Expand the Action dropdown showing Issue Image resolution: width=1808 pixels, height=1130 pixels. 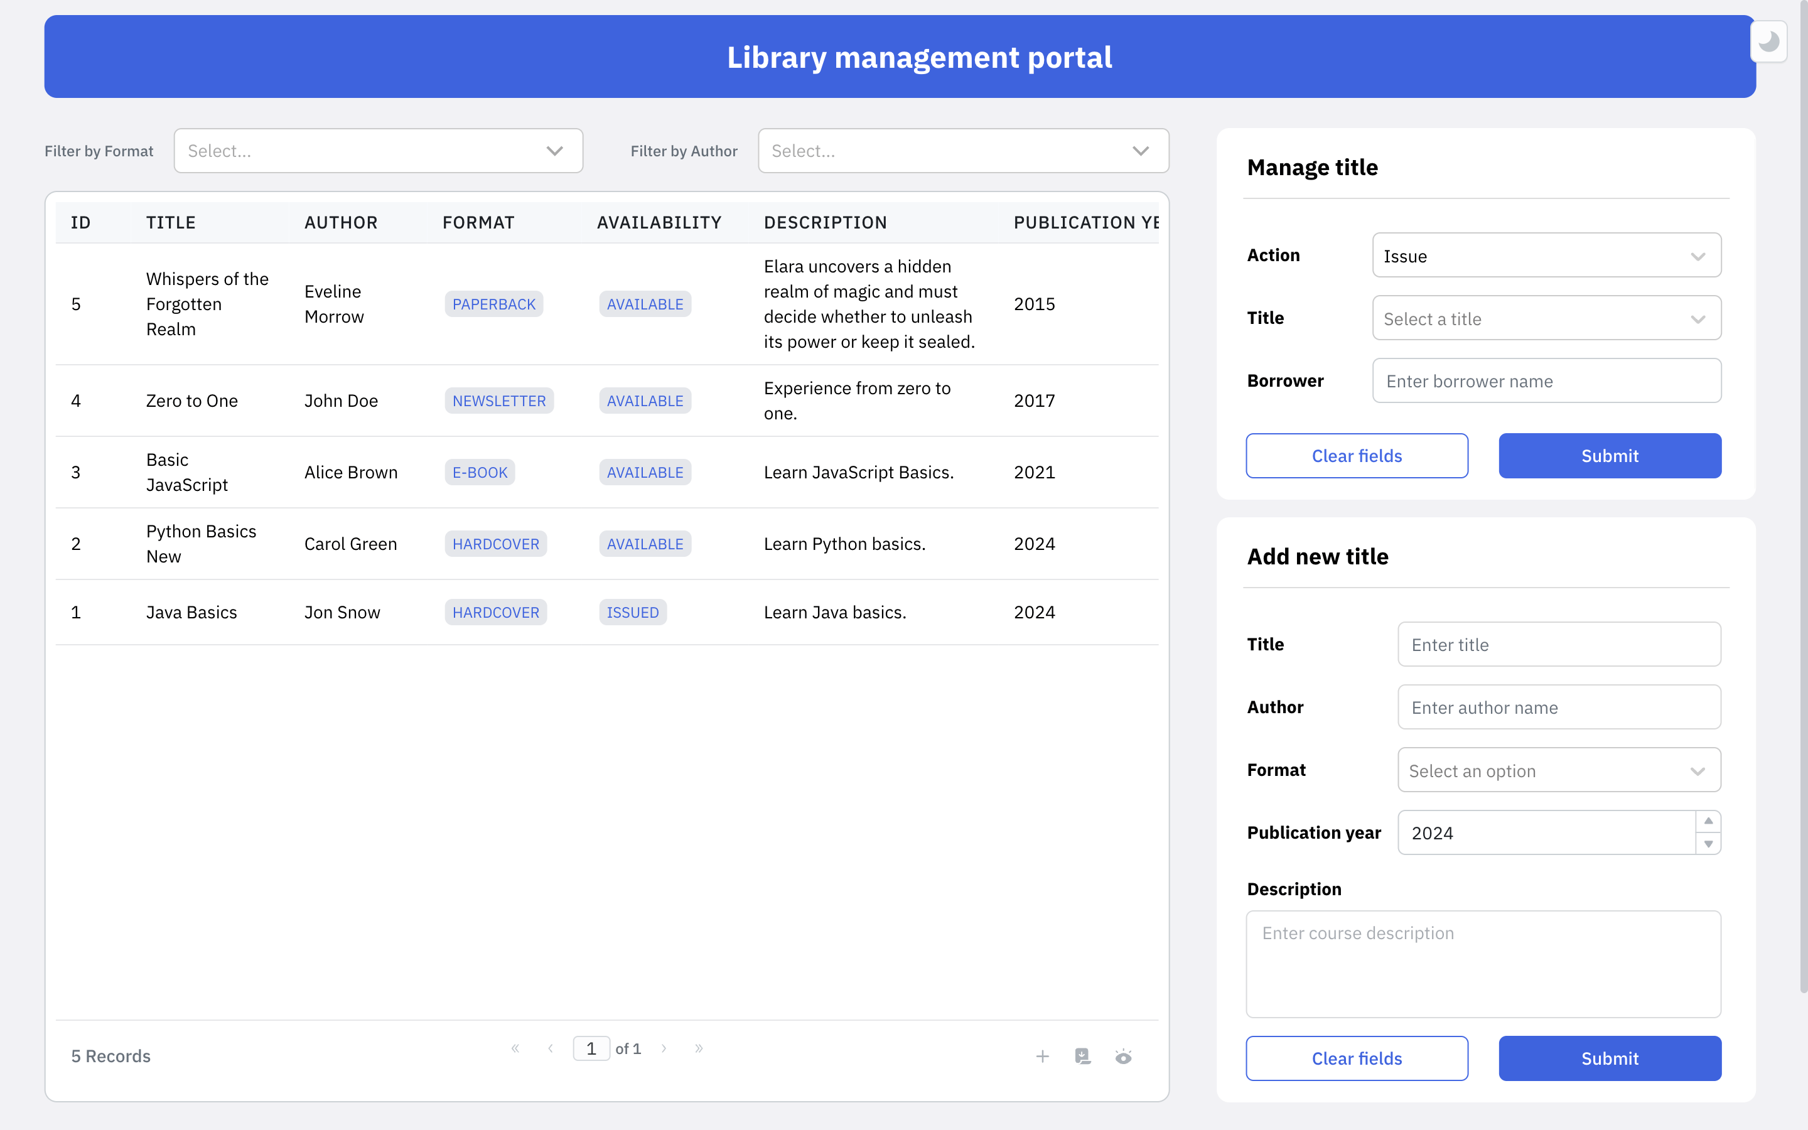(x=1546, y=256)
